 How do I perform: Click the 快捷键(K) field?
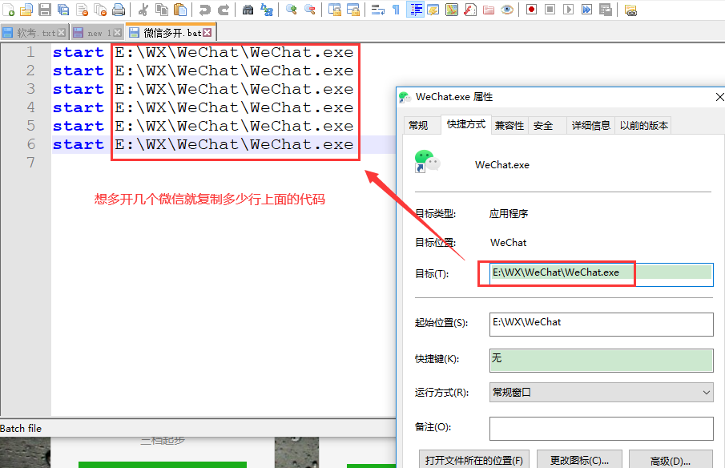[x=601, y=361]
